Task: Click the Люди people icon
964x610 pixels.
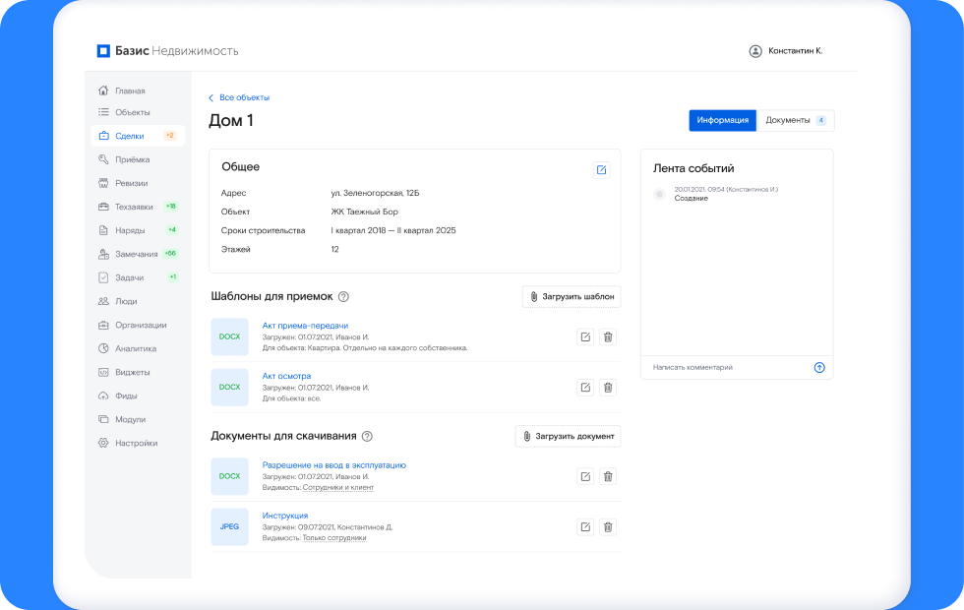Action: click(x=103, y=301)
